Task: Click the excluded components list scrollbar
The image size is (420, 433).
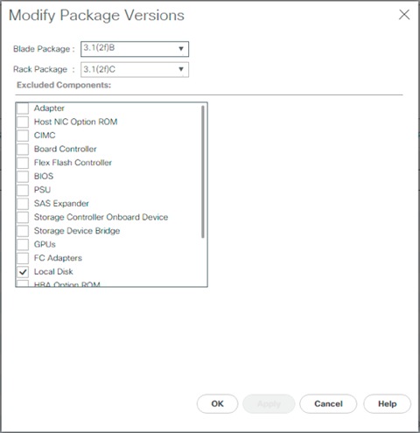Action: coord(203,171)
